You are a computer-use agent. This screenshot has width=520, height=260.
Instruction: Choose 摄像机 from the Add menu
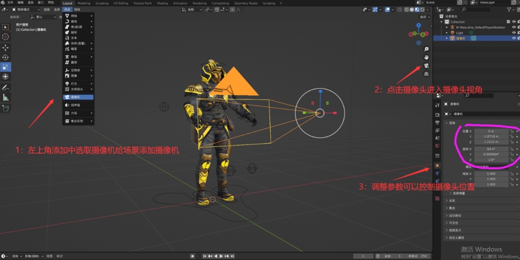coord(78,97)
